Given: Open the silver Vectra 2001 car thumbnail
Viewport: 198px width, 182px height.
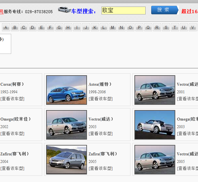Looking at the screenshot, I should 155,90.
